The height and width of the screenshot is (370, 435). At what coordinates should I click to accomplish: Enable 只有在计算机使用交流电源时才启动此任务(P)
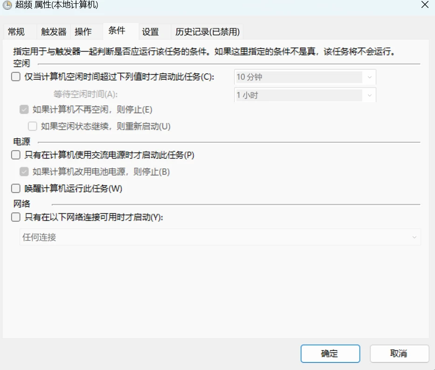point(16,155)
